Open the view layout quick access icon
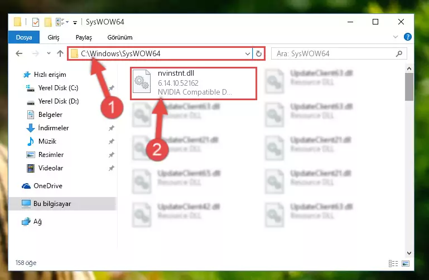This screenshot has height=280, width=429. 60,22
